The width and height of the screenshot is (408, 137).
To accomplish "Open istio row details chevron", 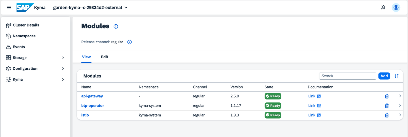I will (x=400, y=115).
